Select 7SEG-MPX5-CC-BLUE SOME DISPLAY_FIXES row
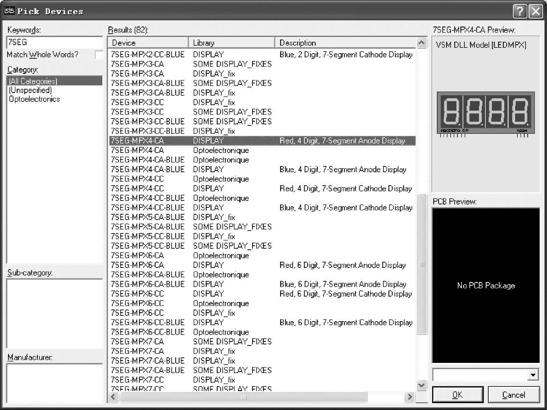This screenshot has height=410, width=547. 262,246
